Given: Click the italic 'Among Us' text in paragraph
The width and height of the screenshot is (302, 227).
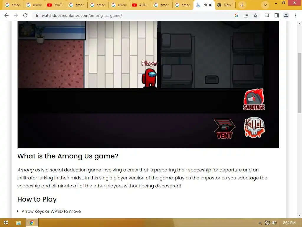Looking at the screenshot, I should (x=29, y=170).
